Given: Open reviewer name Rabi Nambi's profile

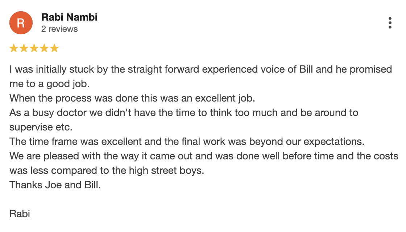Looking at the screenshot, I should coord(69,17).
